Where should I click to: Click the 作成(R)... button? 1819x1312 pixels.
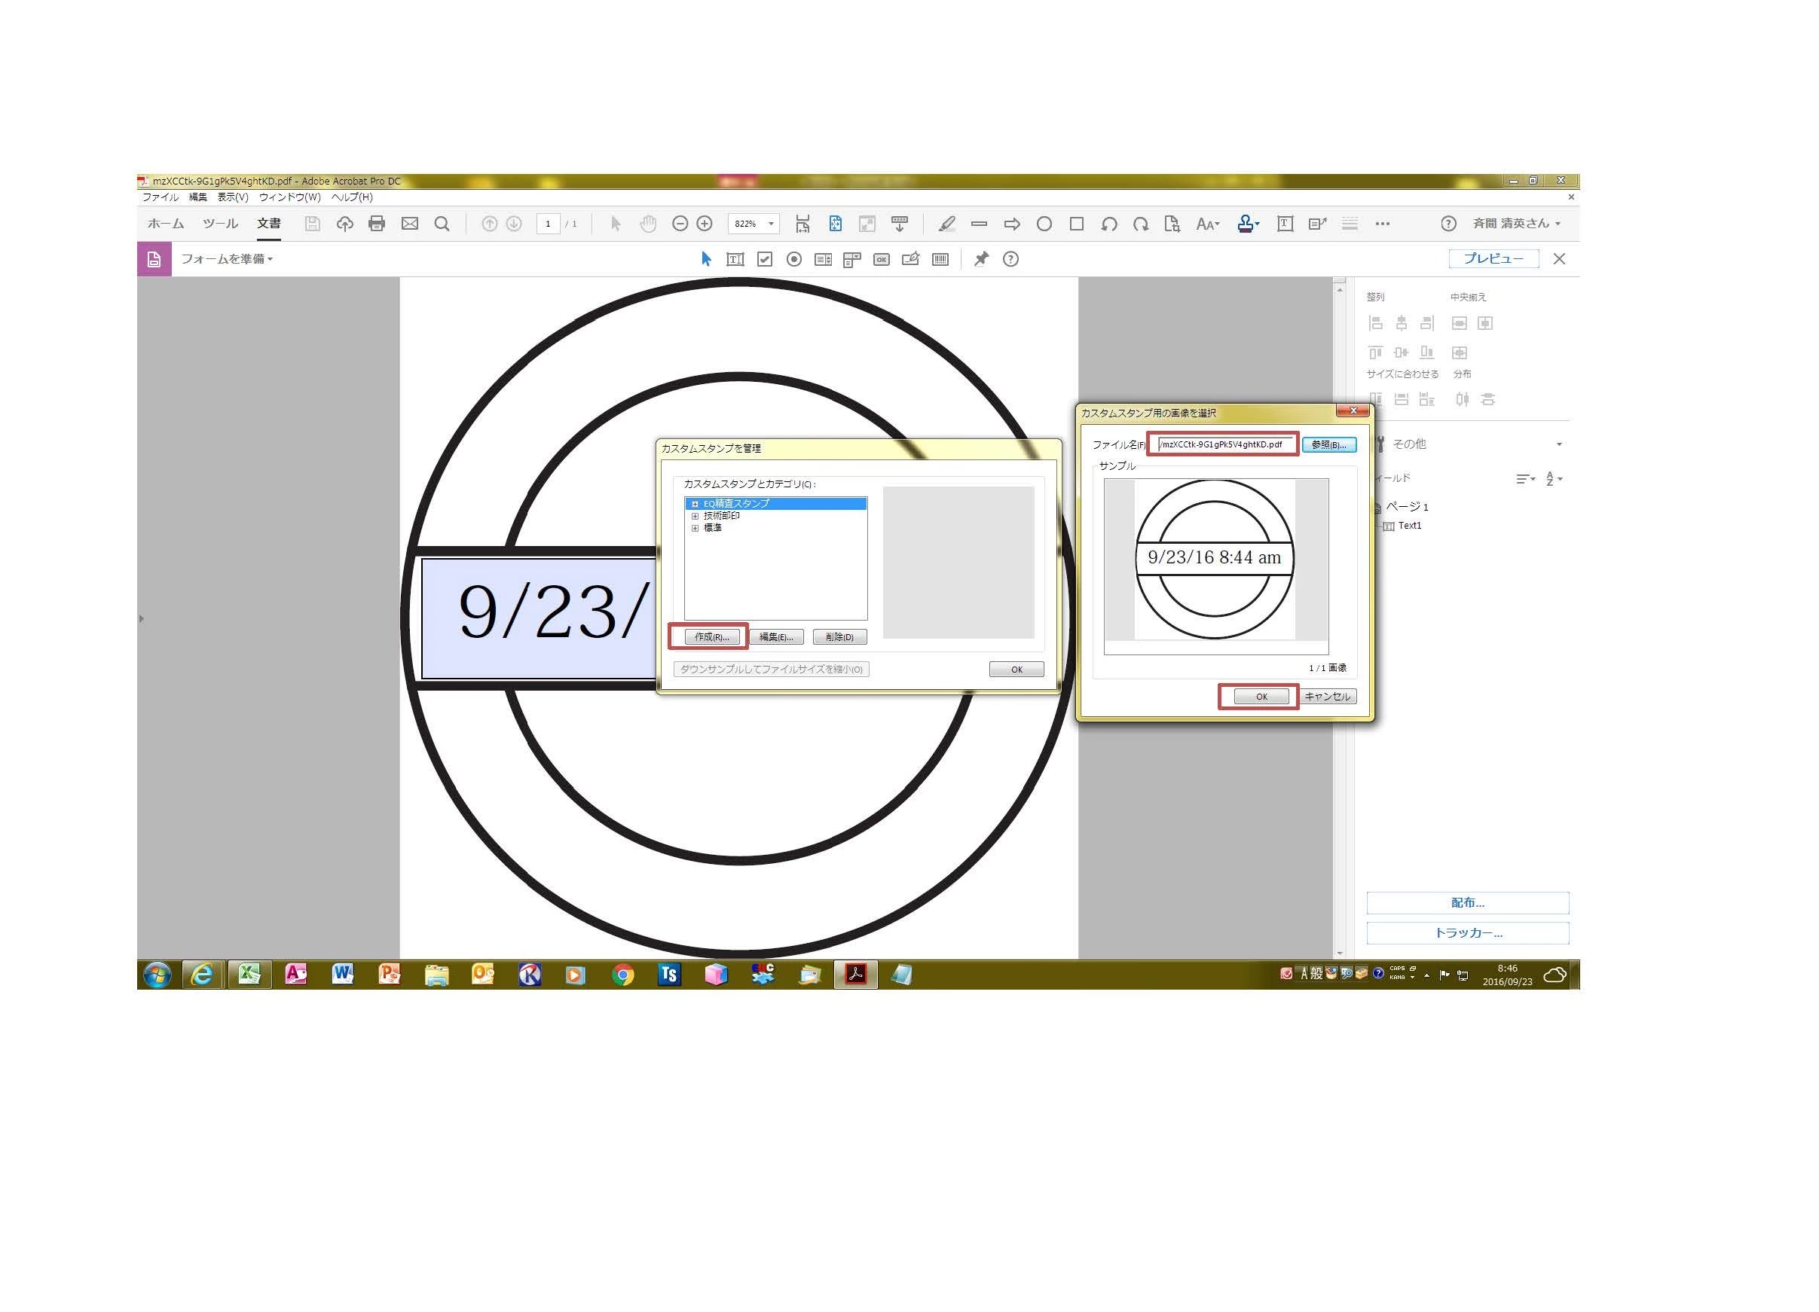[x=711, y=636]
